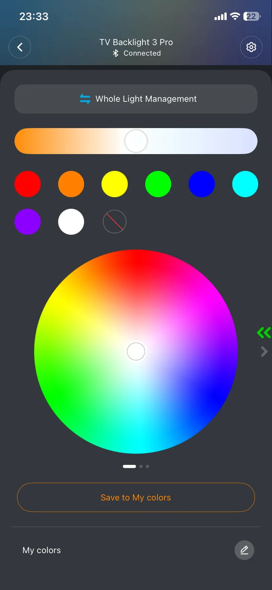Select the no-color crossed circle icon

click(x=115, y=222)
